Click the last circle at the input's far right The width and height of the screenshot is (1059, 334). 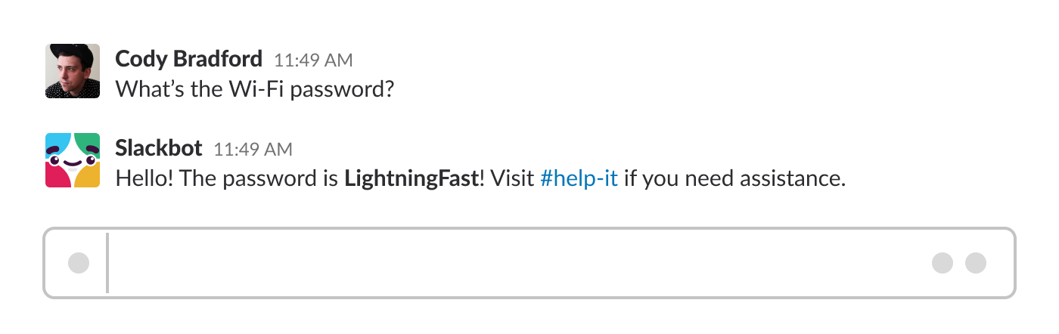(976, 263)
